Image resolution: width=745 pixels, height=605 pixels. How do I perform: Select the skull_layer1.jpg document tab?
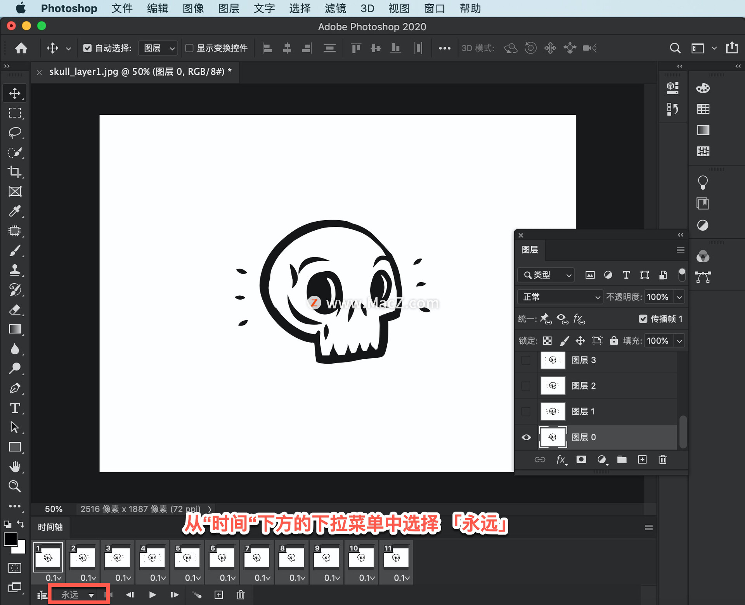tap(140, 72)
